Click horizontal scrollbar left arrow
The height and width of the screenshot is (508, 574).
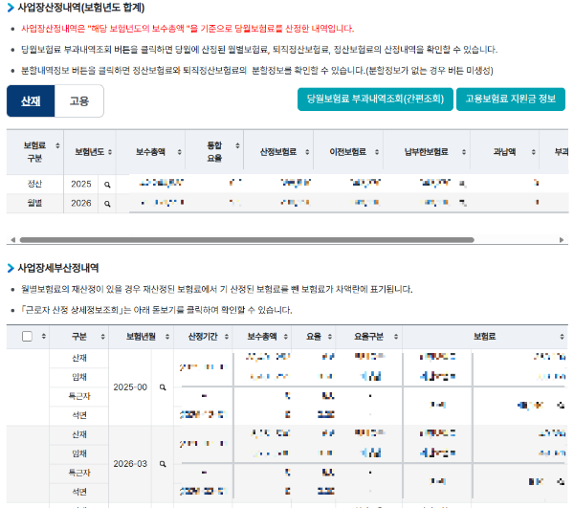[12, 240]
